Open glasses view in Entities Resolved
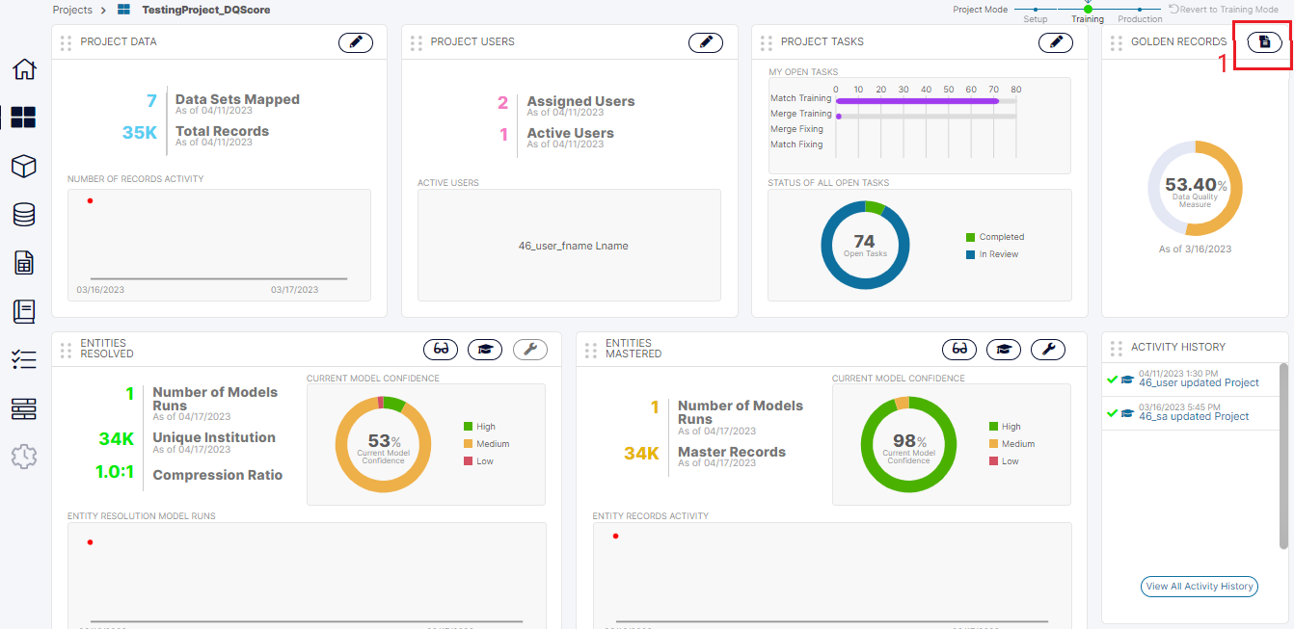 (x=441, y=350)
